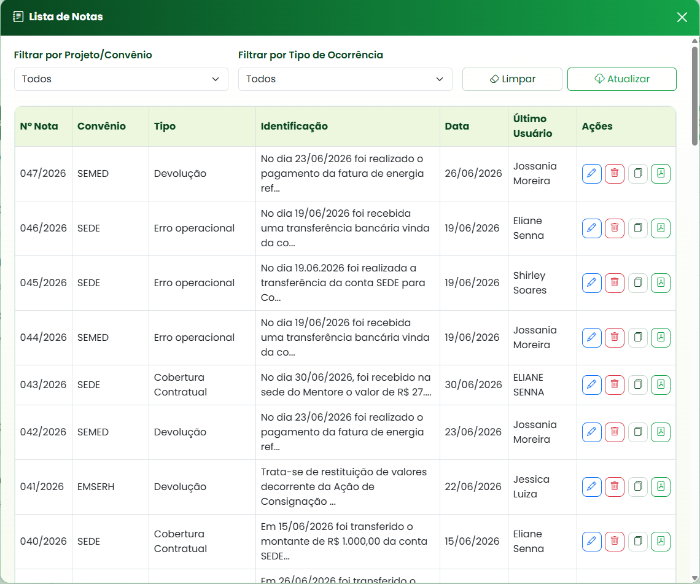Export note 041/2026 as PDF
The image size is (700, 584).
point(661,486)
